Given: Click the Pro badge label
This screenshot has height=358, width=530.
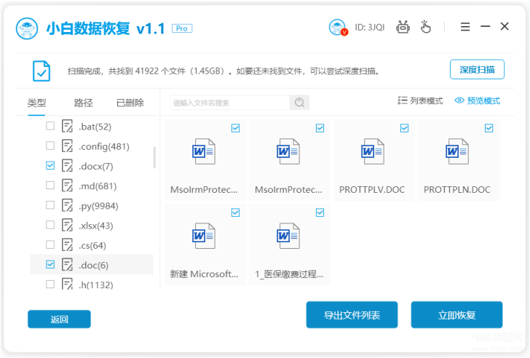Looking at the screenshot, I should (x=182, y=28).
